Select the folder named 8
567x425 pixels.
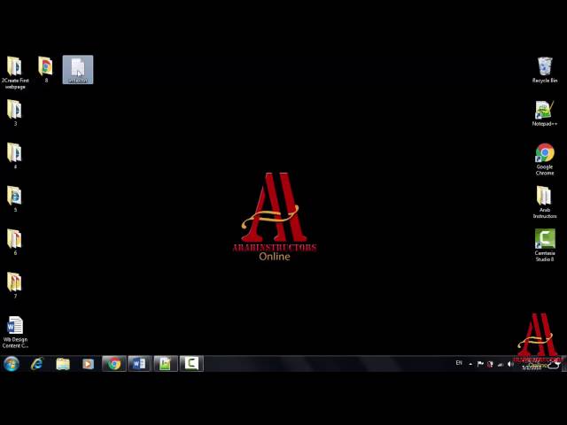(45, 70)
